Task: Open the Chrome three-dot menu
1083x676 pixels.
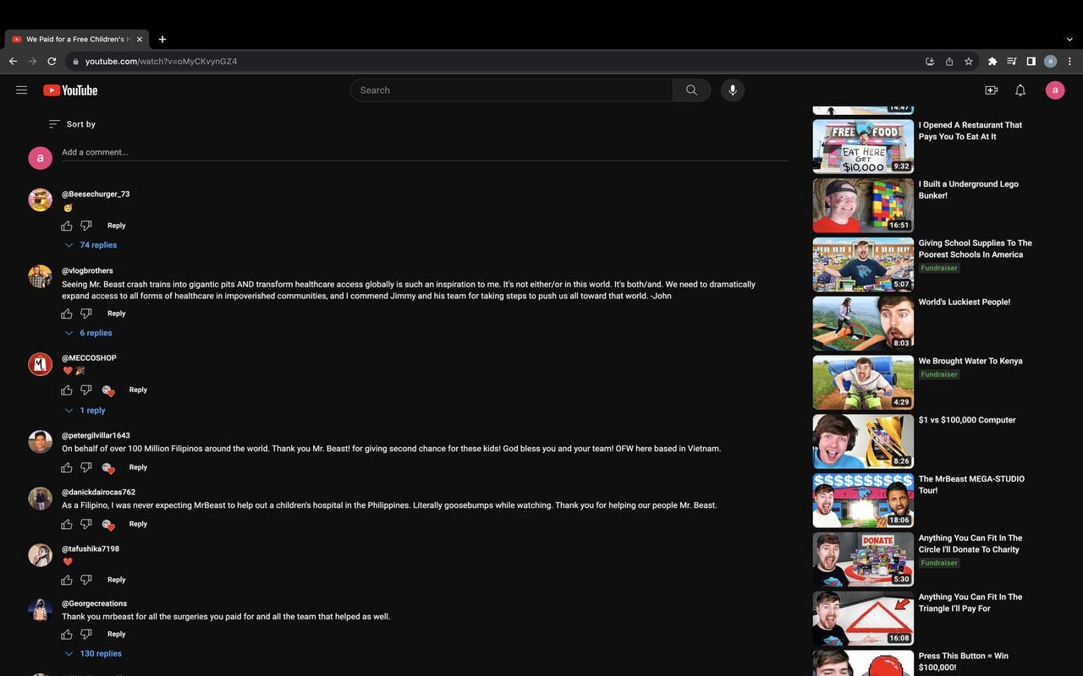Action: (x=1069, y=61)
